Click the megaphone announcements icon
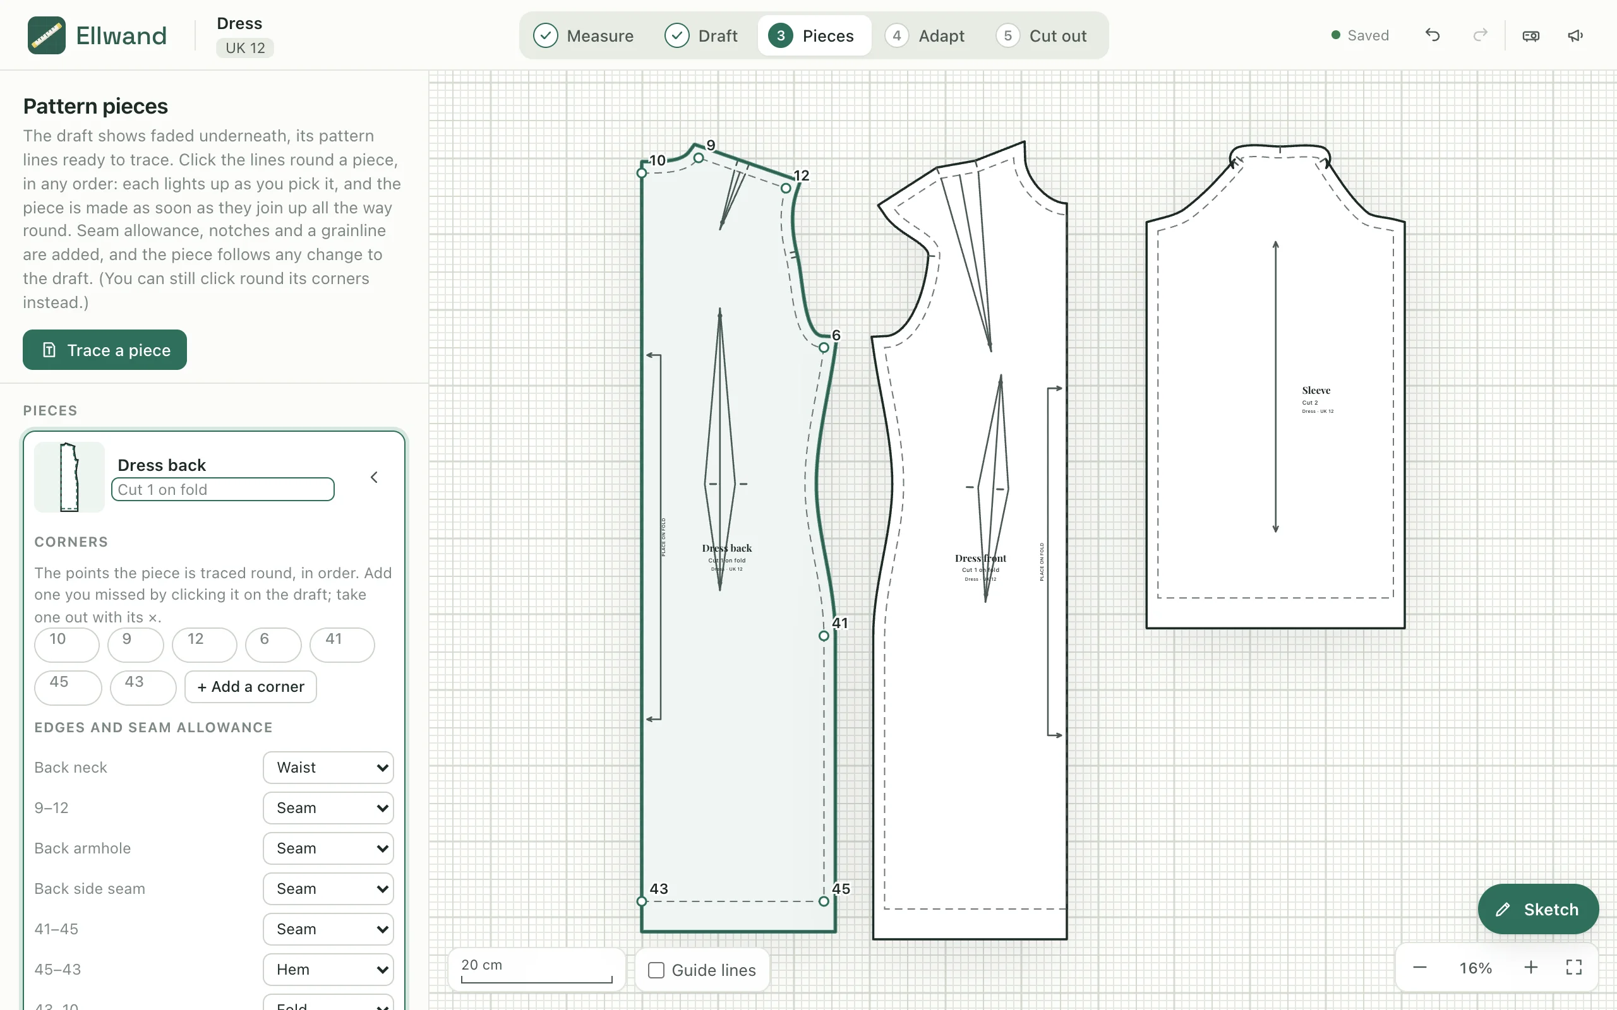The height and width of the screenshot is (1010, 1617). 1575,35
